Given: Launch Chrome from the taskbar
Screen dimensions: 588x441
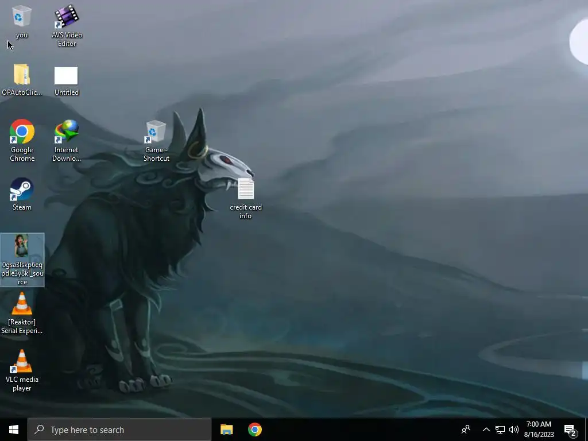Looking at the screenshot, I should coord(255,430).
